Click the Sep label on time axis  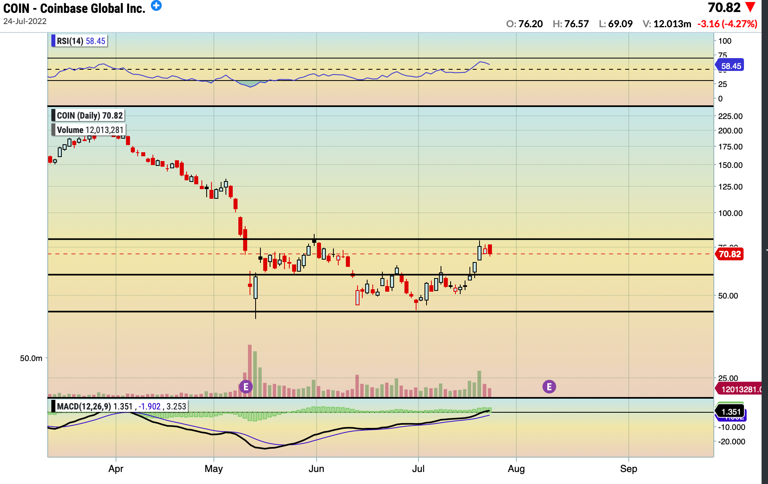click(628, 469)
